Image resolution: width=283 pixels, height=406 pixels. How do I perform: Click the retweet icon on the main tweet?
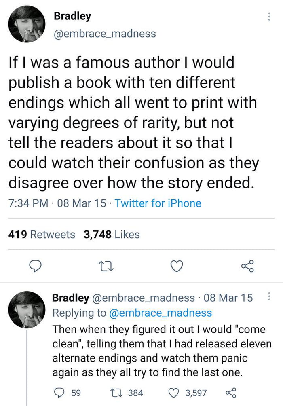(x=106, y=266)
